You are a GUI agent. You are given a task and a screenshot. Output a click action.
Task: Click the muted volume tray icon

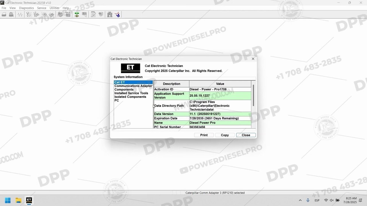tap(332, 200)
